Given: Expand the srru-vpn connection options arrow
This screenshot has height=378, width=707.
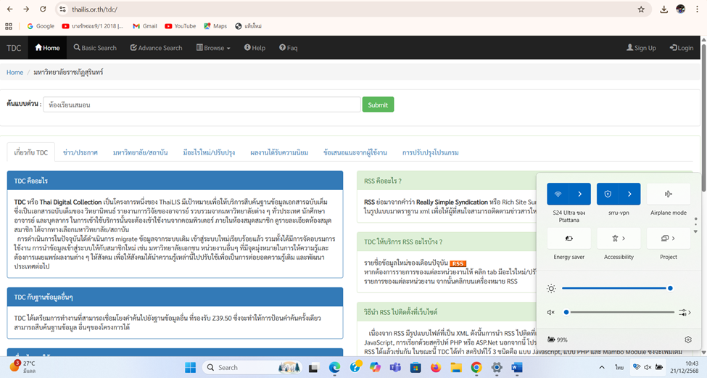Looking at the screenshot, I should 629,194.
